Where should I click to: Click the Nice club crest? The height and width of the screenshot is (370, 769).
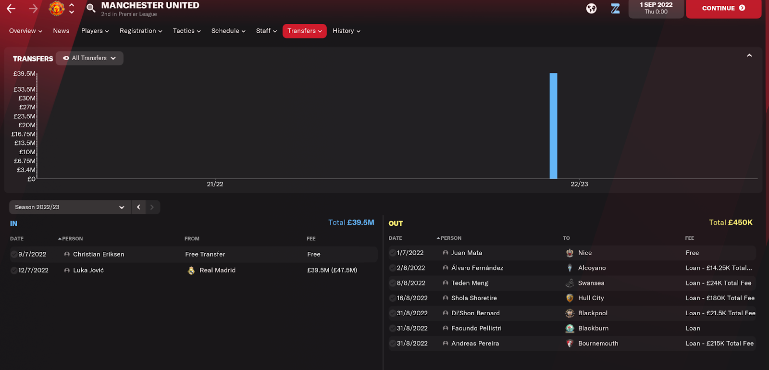570,253
